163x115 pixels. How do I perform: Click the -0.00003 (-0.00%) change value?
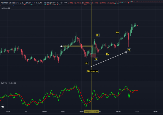tap(106, 3)
